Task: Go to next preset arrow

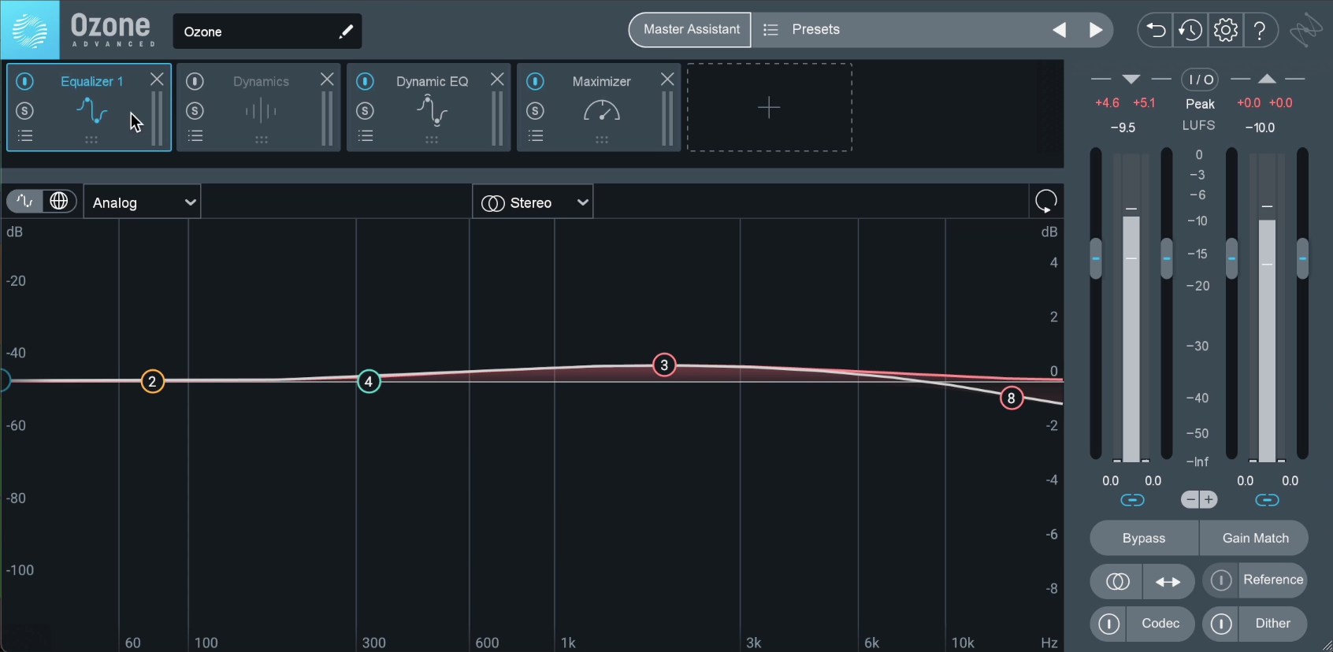Action: tap(1096, 30)
